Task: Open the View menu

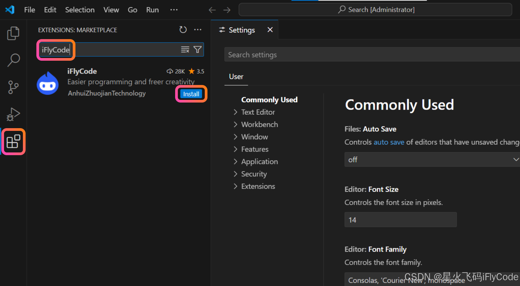Action: click(111, 10)
